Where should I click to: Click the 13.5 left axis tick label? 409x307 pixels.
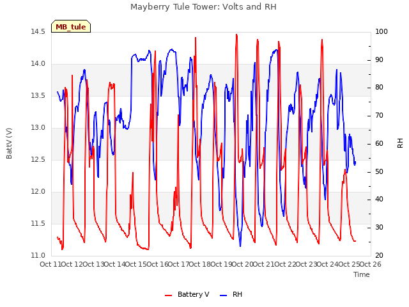(38, 95)
